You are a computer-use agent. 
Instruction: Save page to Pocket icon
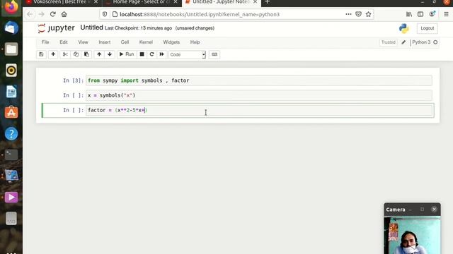pos(359,14)
